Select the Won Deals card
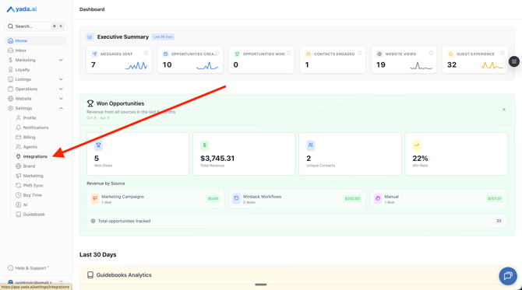The width and height of the screenshot is (522, 290). (138, 154)
